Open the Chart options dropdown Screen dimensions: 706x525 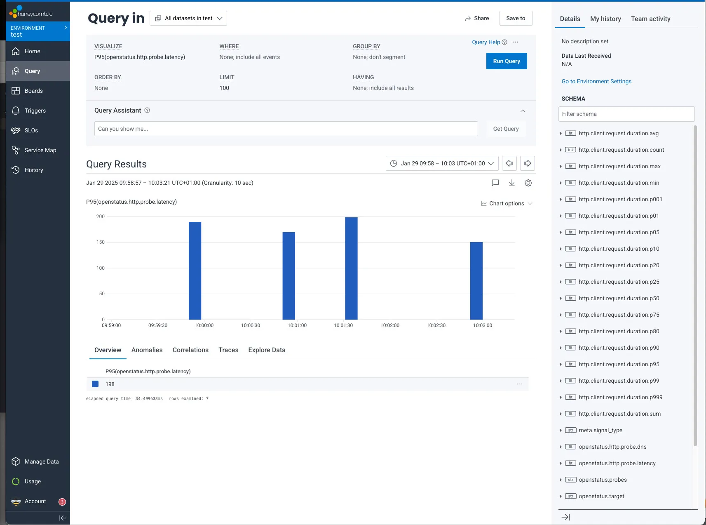pyautogui.click(x=506, y=203)
